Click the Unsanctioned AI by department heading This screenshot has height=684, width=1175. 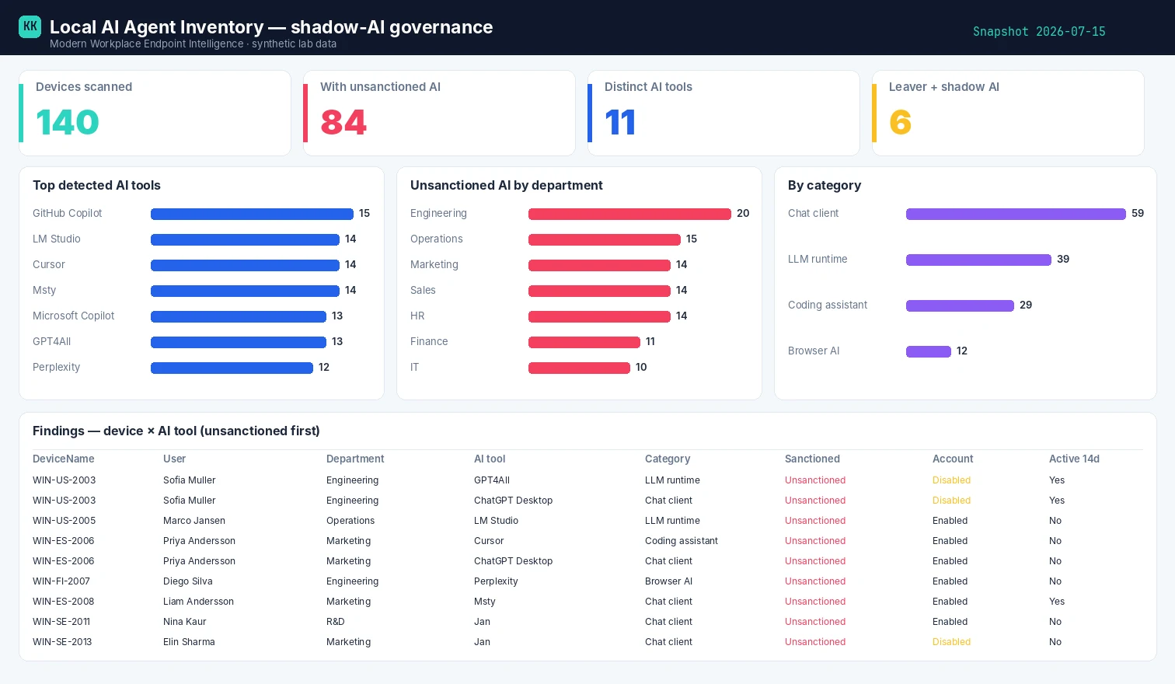coord(507,186)
